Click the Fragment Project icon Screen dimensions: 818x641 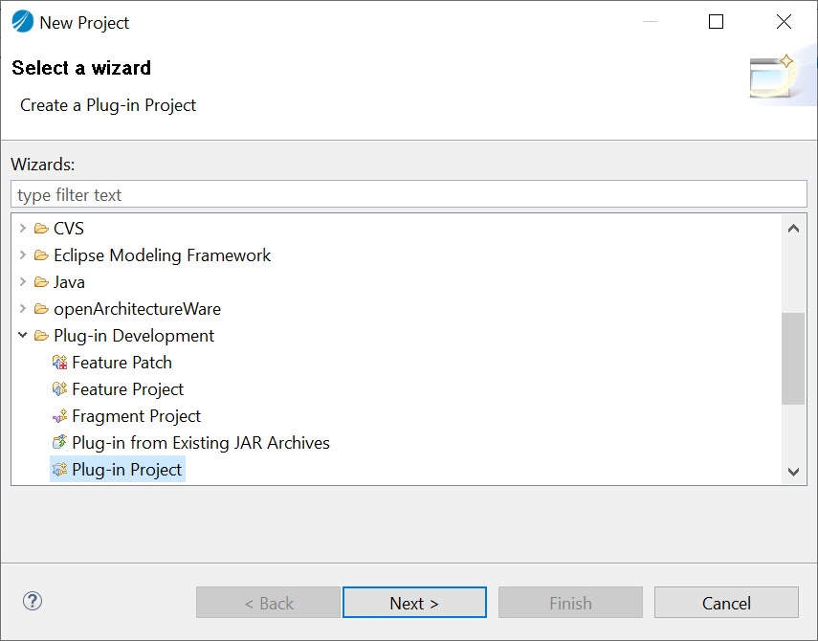60,416
